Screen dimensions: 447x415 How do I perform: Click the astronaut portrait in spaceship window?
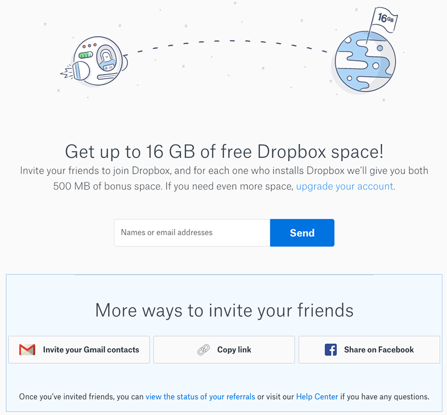[106, 58]
